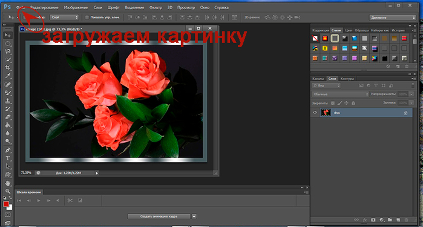Create new group folder icon in Layers
Viewport: 423px width, 227px height.
coord(390,220)
